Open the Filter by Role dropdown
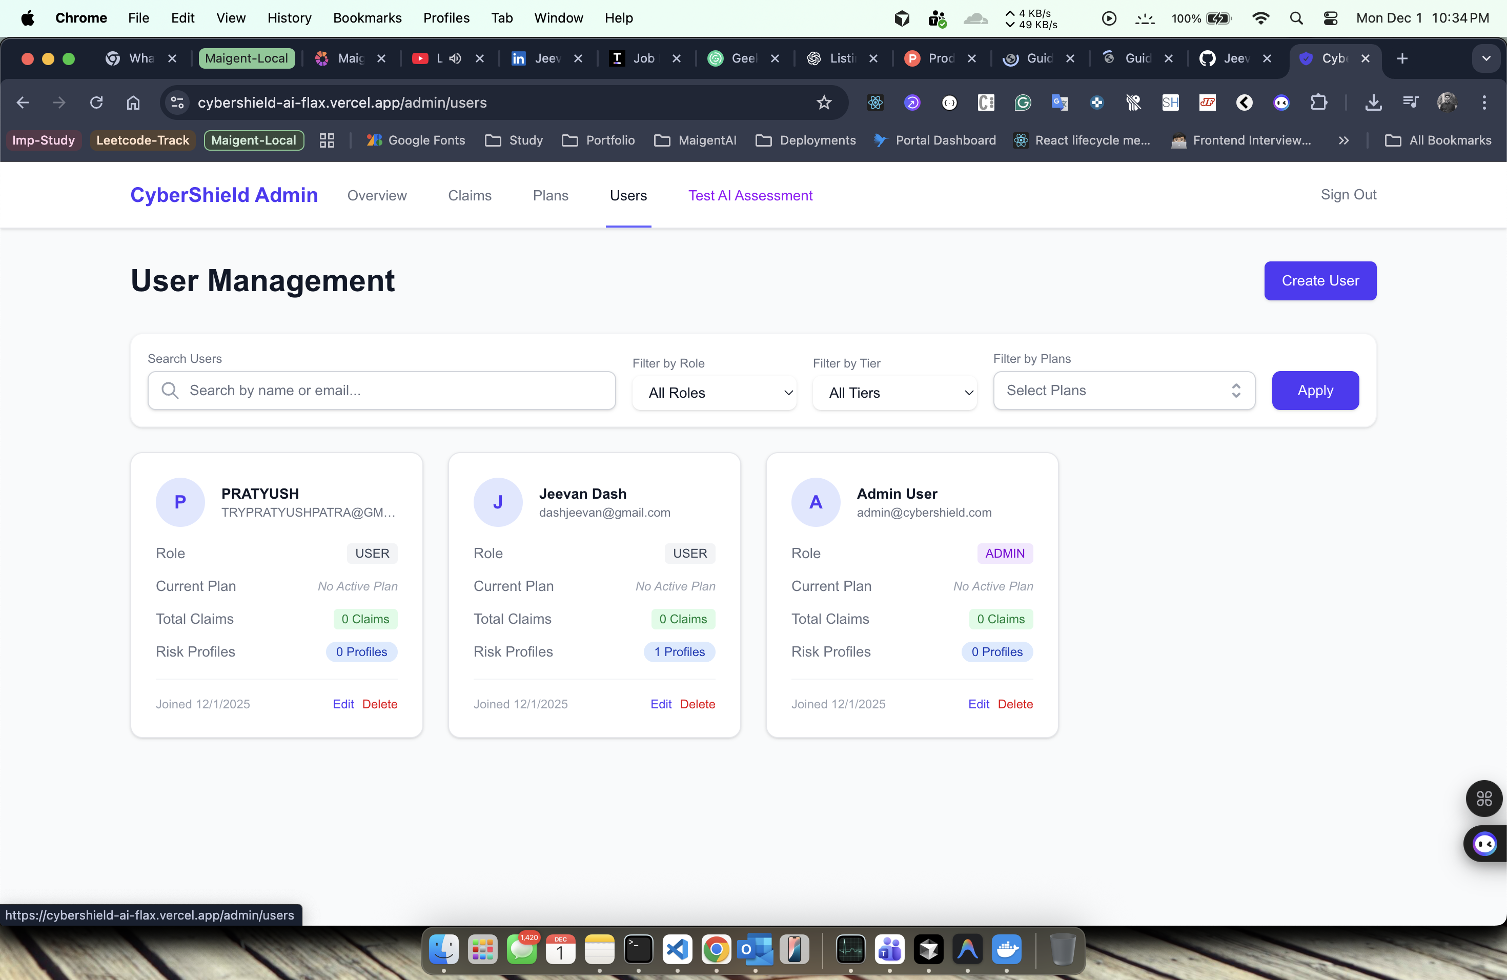Screen dimensions: 1507x980 point(714,393)
